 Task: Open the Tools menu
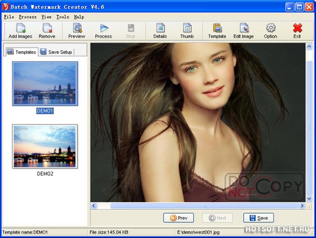(x=63, y=17)
